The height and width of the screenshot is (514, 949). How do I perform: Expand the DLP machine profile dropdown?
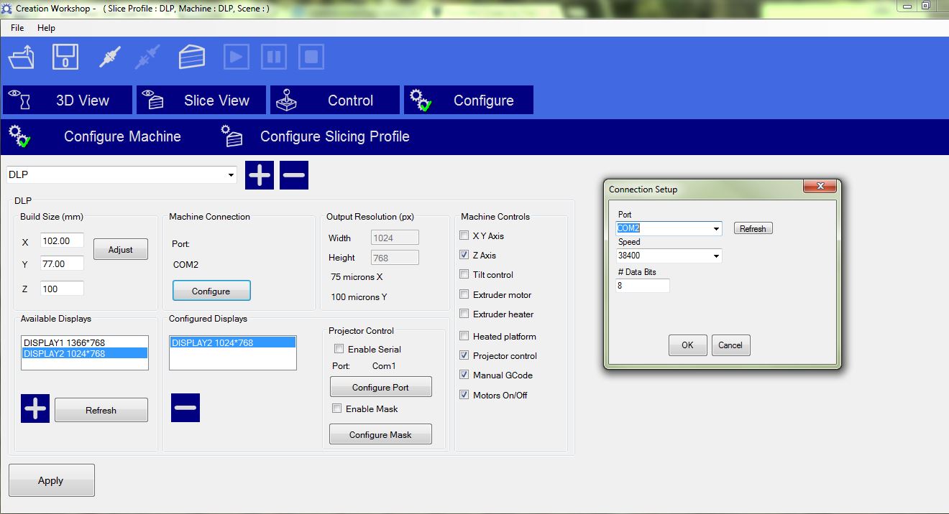coord(231,175)
